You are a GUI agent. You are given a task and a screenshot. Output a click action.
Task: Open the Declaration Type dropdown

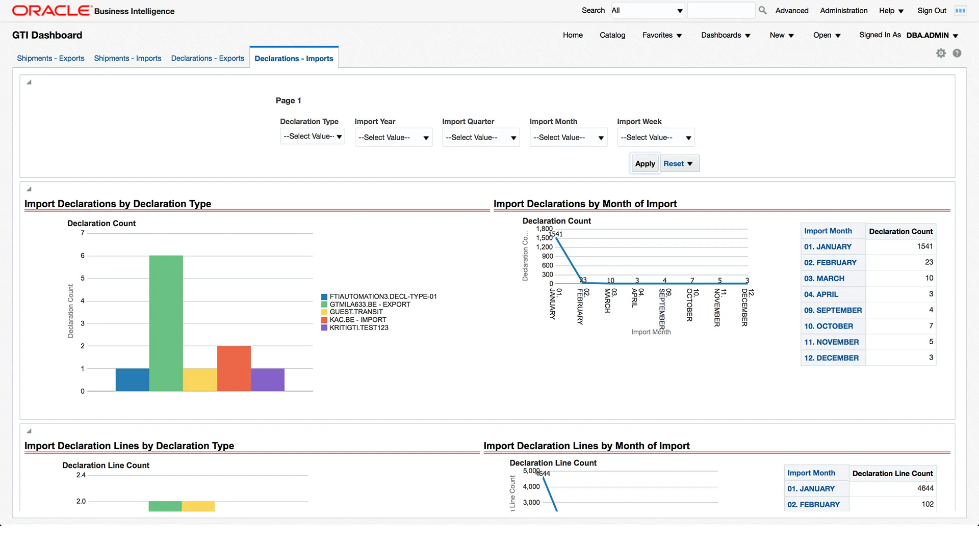pos(313,136)
